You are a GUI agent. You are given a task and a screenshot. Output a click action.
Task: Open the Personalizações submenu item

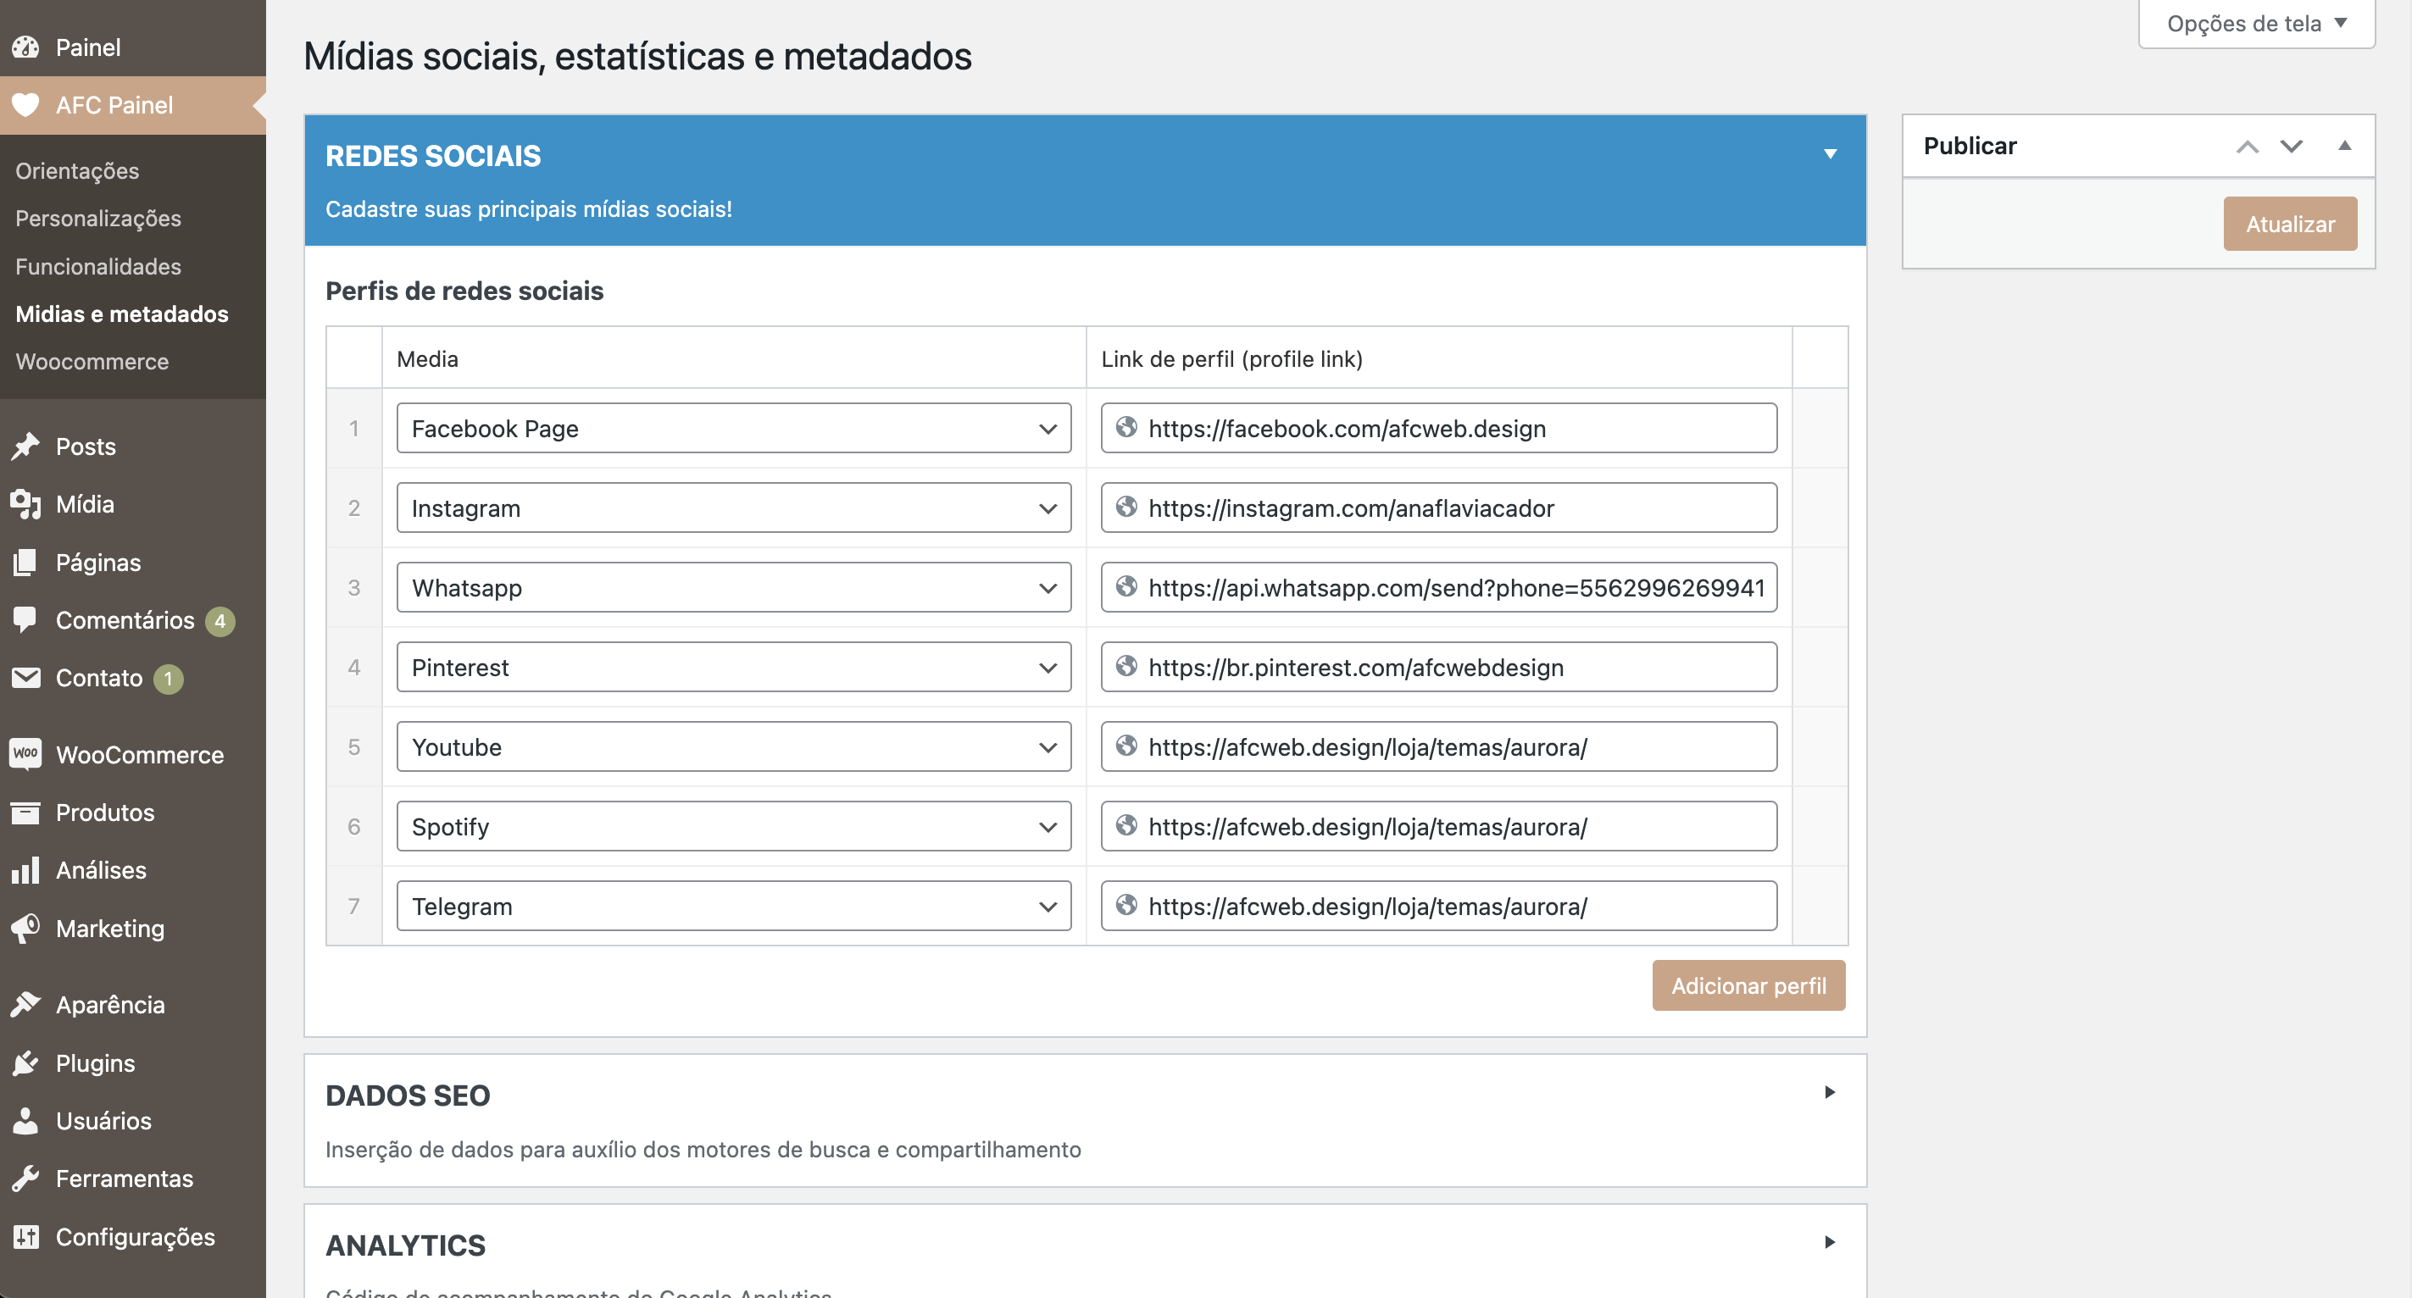tap(98, 218)
